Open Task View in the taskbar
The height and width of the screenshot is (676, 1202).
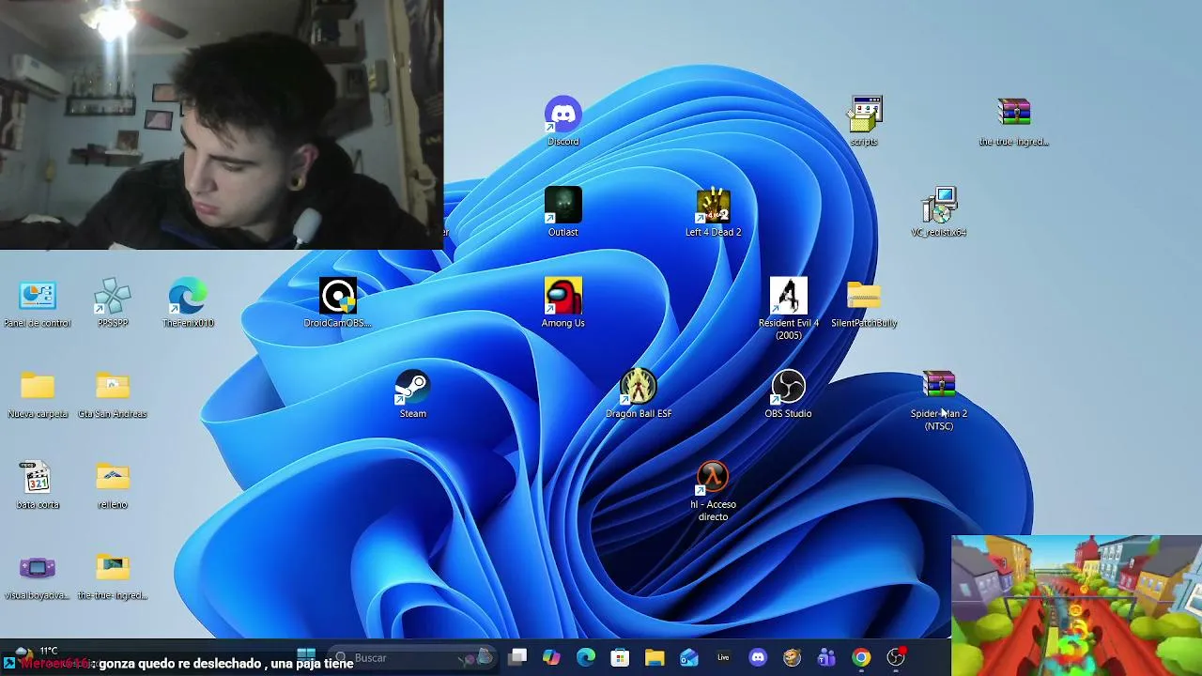[517, 658]
